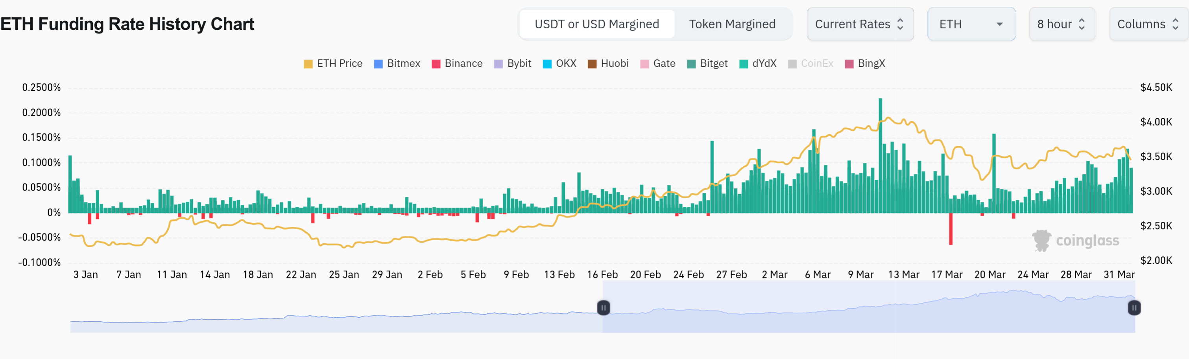Click the Bybit legend color icon
The image size is (1189, 359).
[498, 64]
